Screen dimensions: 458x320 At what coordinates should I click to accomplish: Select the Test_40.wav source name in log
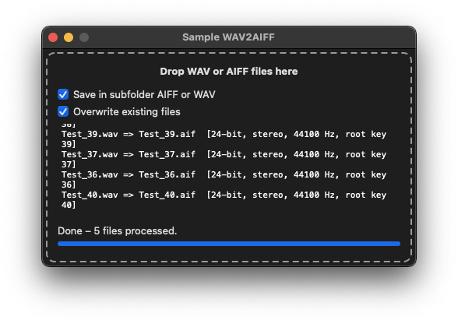click(90, 195)
